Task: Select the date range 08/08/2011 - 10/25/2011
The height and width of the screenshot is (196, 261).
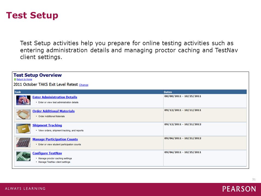Action: click(183, 96)
